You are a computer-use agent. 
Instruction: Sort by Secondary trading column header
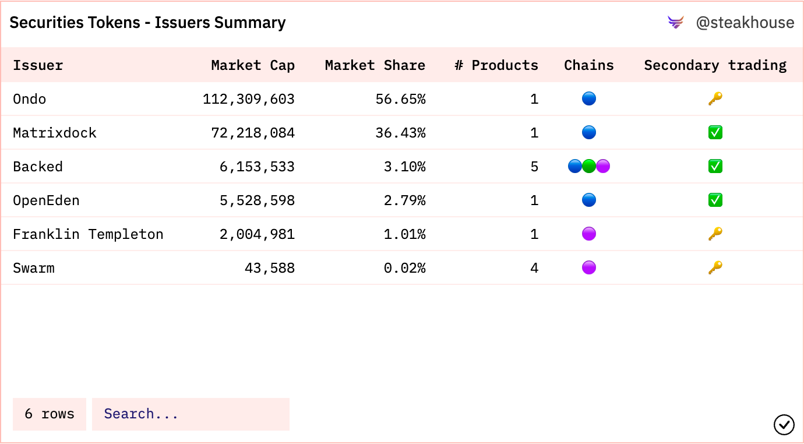click(x=715, y=65)
